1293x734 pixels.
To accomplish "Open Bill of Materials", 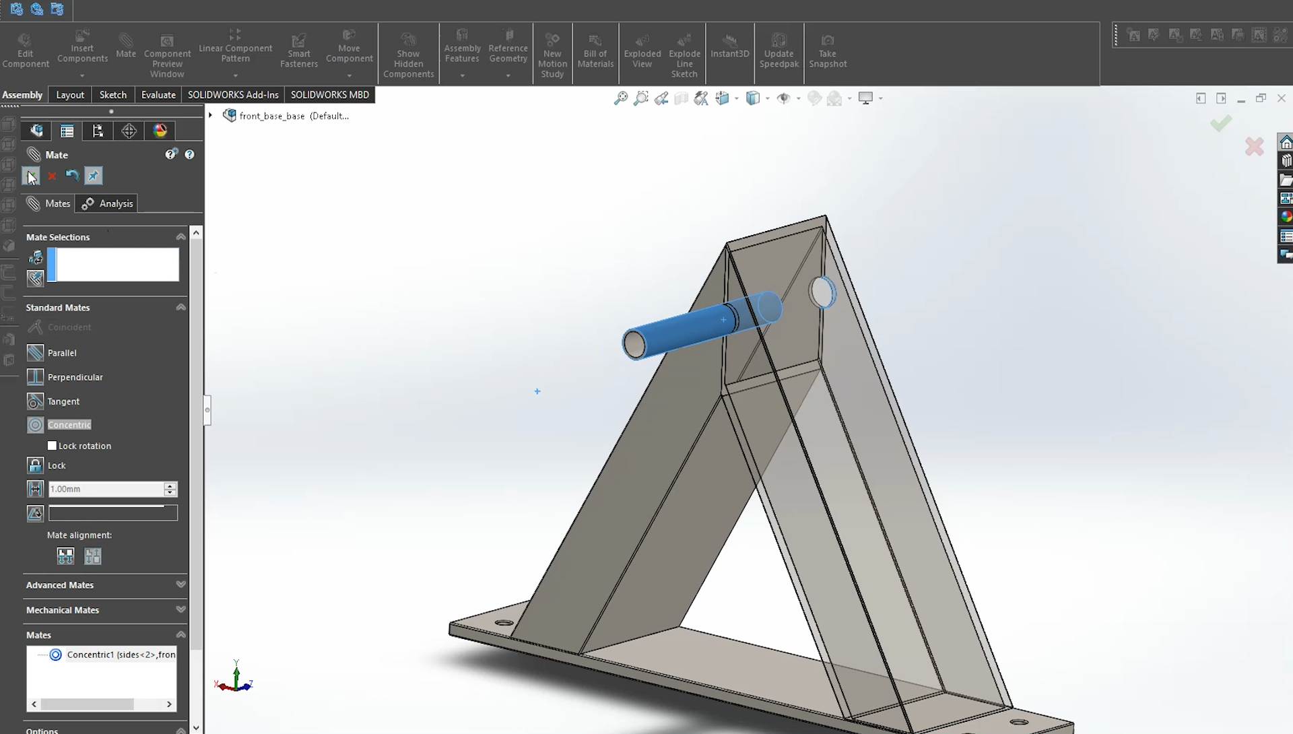I will [595, 51].
